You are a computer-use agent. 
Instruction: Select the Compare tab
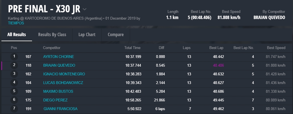click(115, 35)
